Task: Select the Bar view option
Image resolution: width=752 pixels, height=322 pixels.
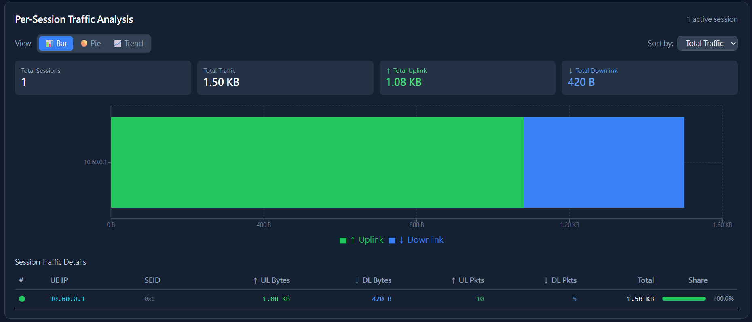Action: coord(56,43)
